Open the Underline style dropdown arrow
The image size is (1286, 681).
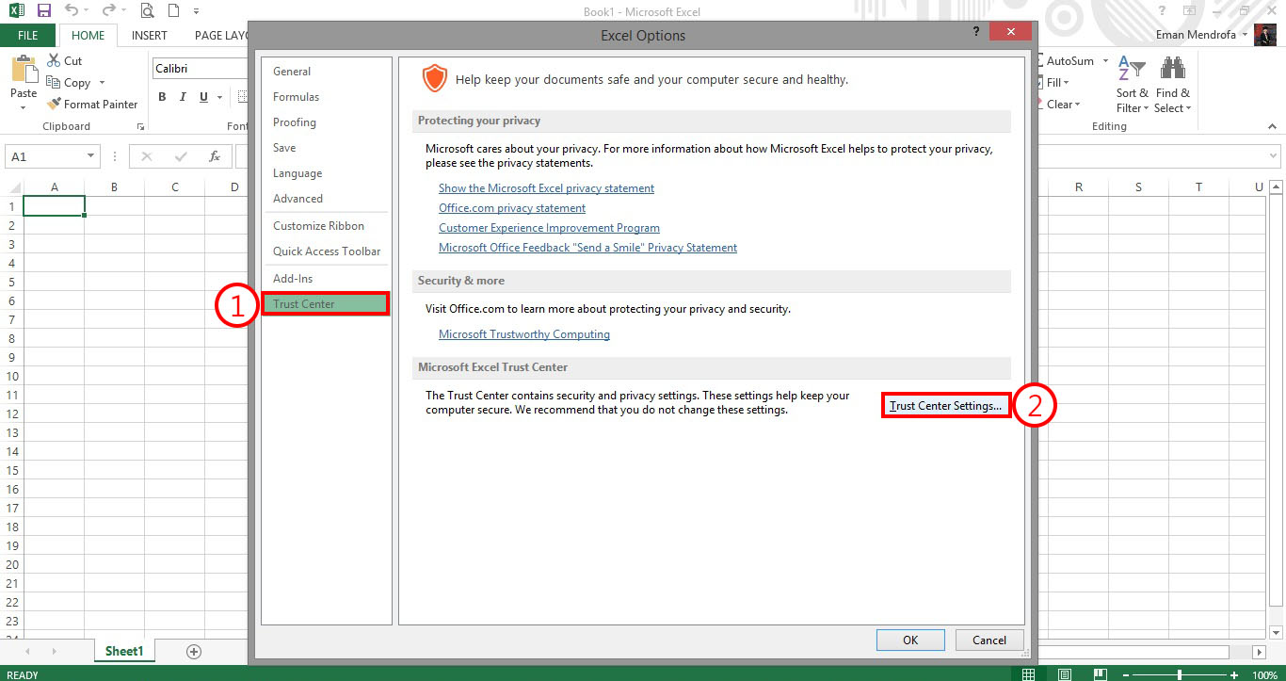(219, 97)
